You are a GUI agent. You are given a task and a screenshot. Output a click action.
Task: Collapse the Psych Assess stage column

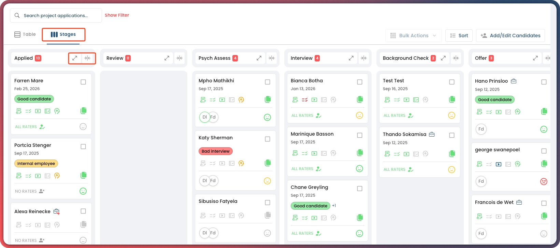click(x=272, y=58)
